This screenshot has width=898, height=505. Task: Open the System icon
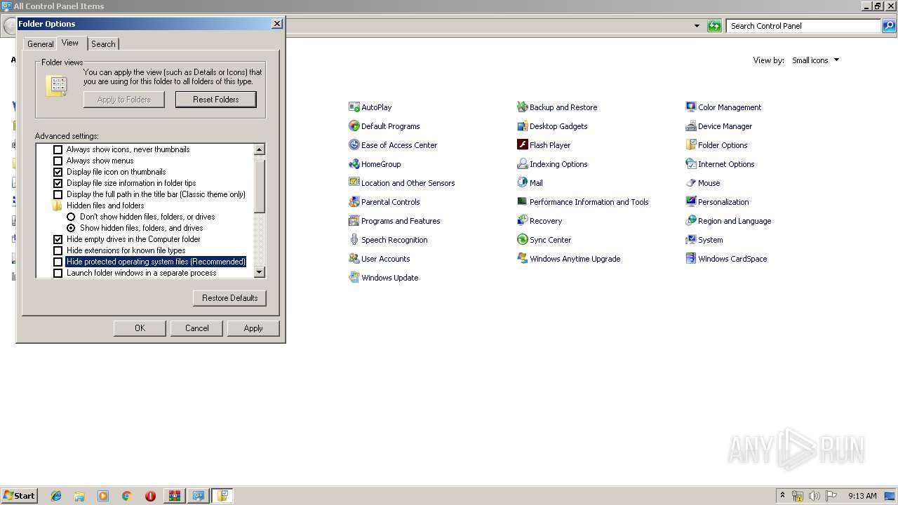click(690, 240)
